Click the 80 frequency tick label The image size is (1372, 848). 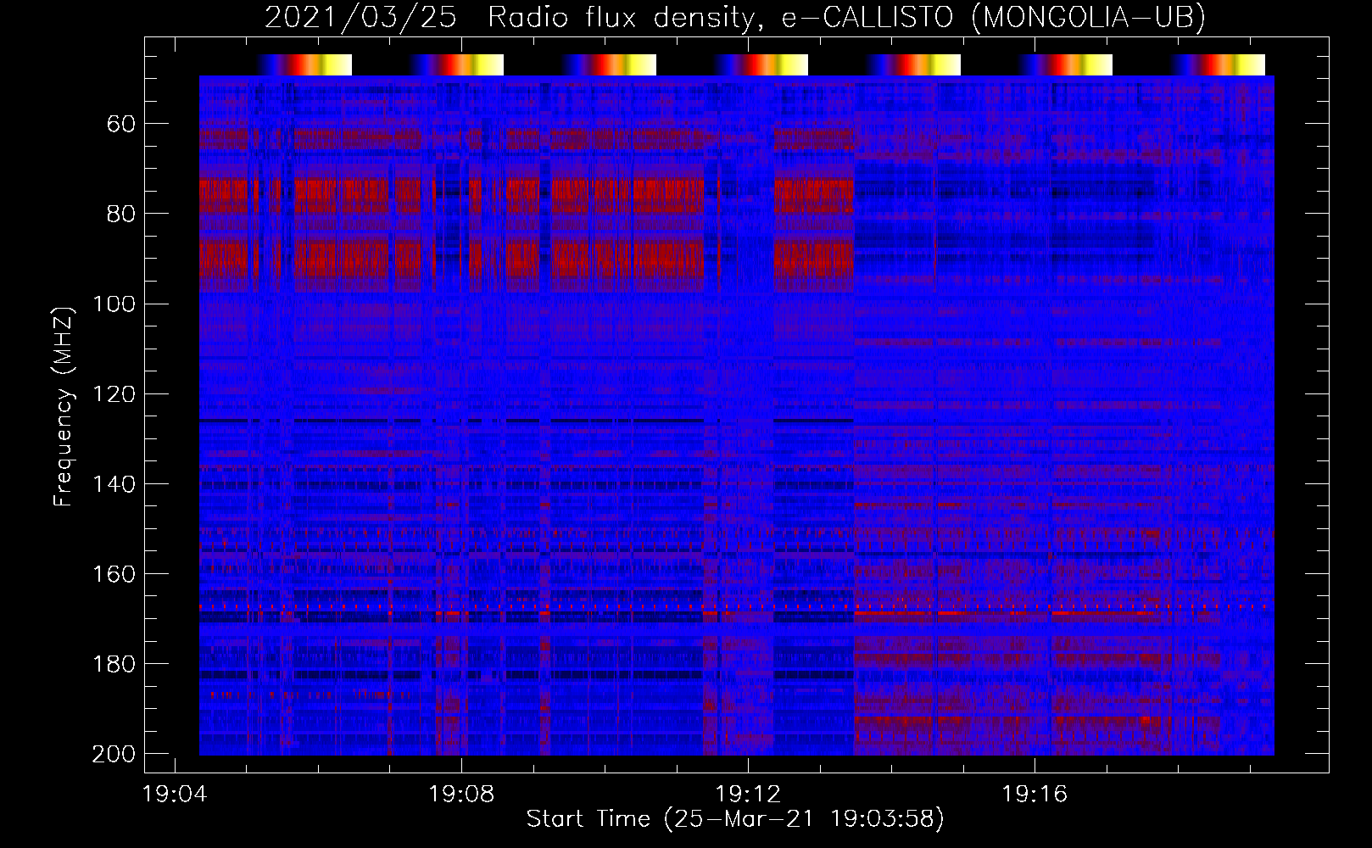(x=121, y=214)
